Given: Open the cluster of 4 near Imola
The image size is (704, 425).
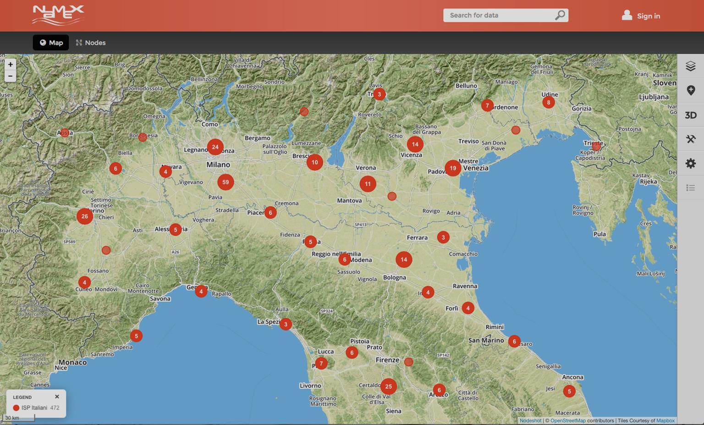Looking at the screenshot, I should pyautogui.click(x=428, y=292).
